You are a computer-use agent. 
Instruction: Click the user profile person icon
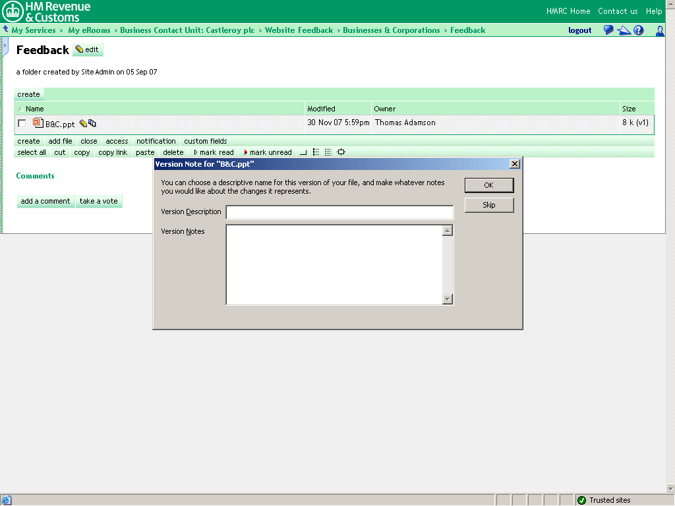(660, 30)
